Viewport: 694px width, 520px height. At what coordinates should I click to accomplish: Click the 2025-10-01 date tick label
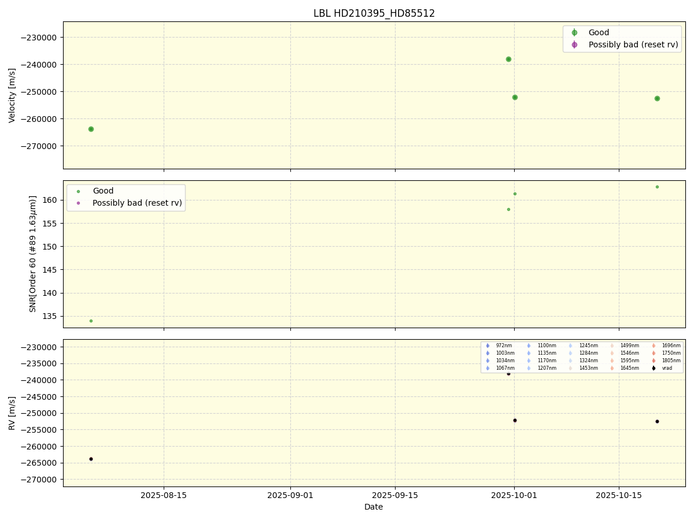pyautogui.click(x=515, y=495)
